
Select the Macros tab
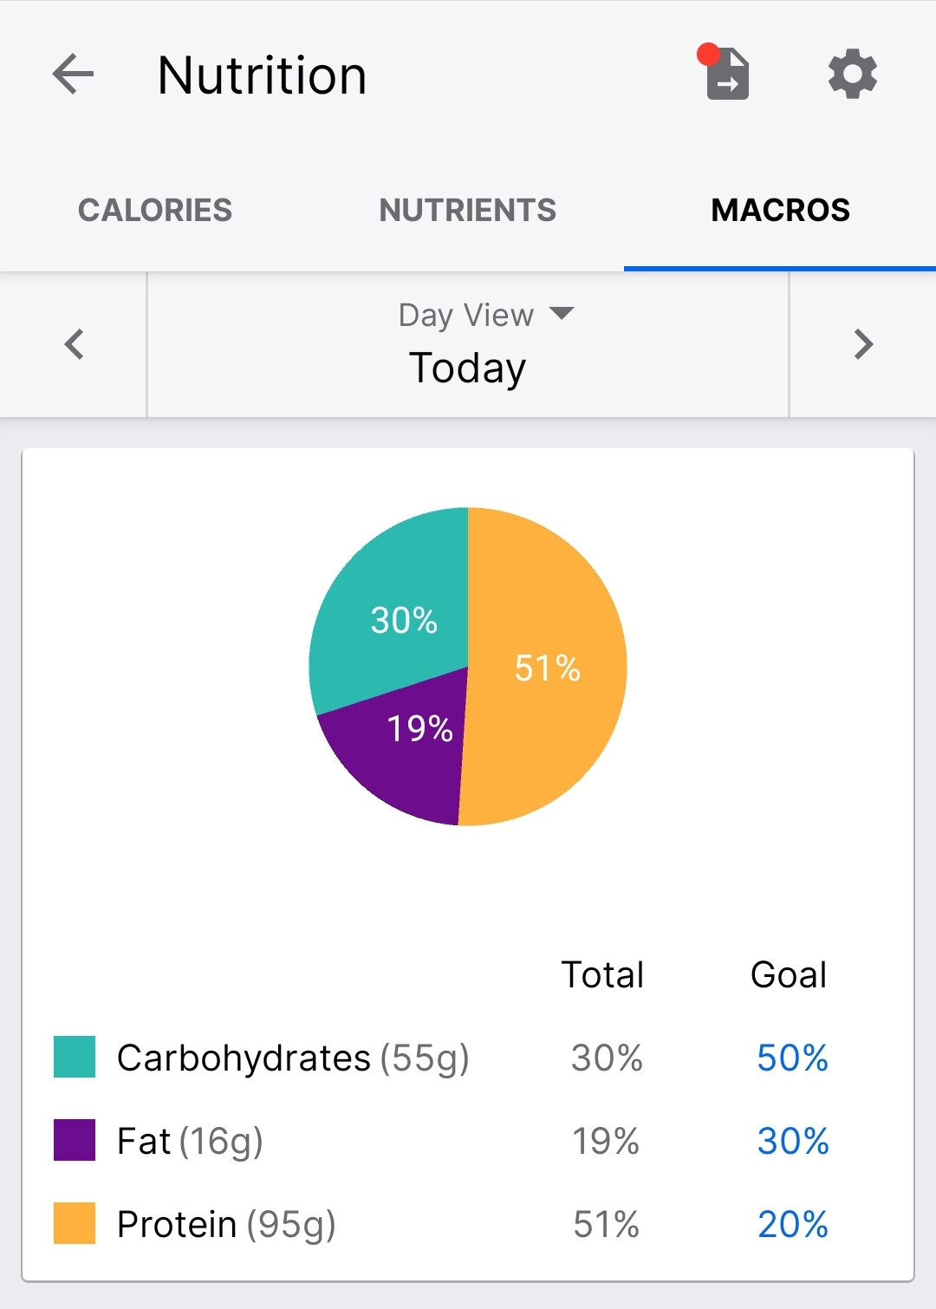(780, 210)
